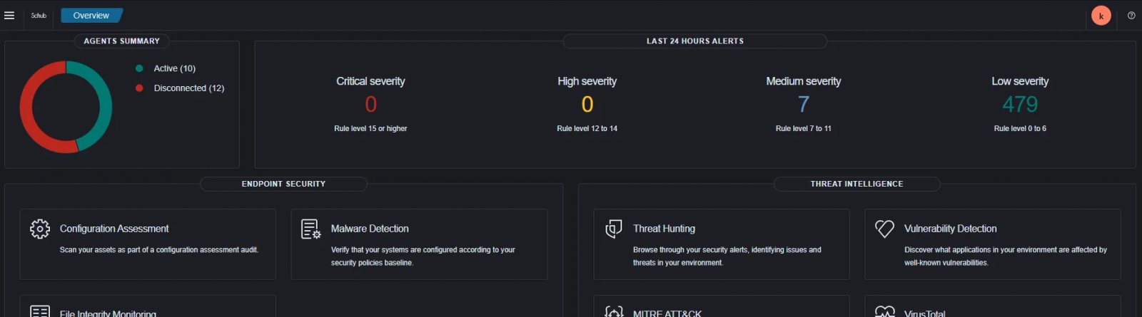Click the VirusTotal icon
The image size is (1142, 317).
click(x=884, y=312)
